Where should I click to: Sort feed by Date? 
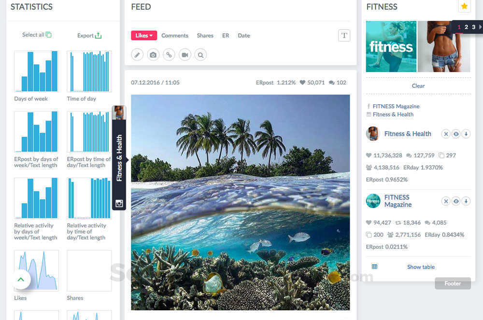[243, 36]
